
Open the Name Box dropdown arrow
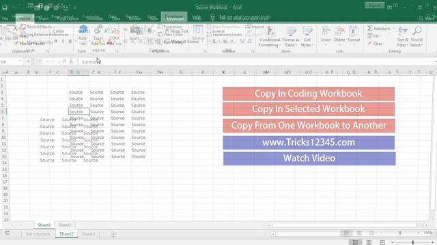point(20,61)
